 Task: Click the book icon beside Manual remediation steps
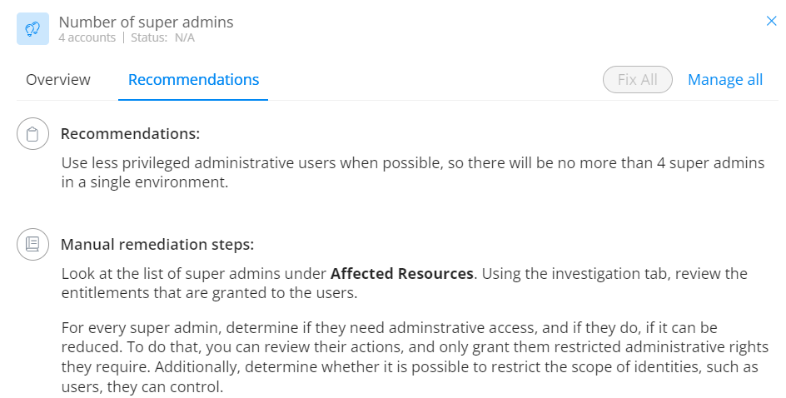click(x=32, y=245)
